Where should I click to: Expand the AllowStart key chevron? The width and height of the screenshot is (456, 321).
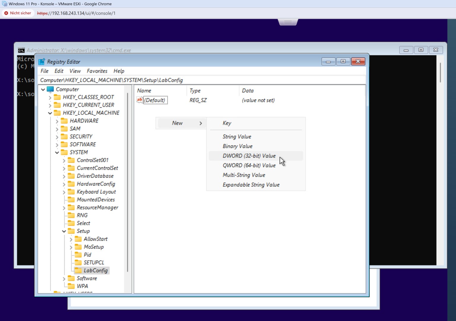(x=71, y=239)
